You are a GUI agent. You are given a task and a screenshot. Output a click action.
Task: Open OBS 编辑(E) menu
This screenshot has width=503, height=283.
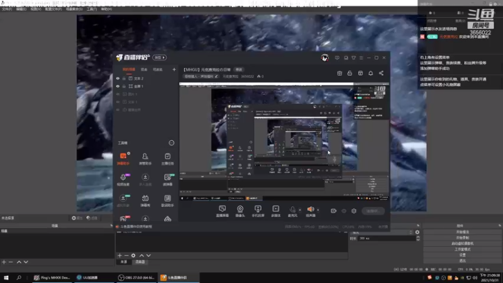[x=21, y=9]
